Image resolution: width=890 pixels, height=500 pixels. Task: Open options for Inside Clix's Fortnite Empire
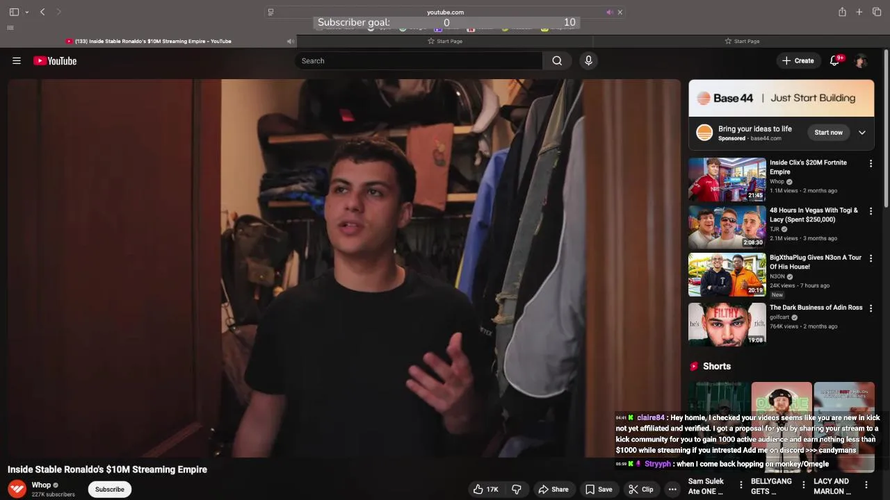(x=871, y=164)
